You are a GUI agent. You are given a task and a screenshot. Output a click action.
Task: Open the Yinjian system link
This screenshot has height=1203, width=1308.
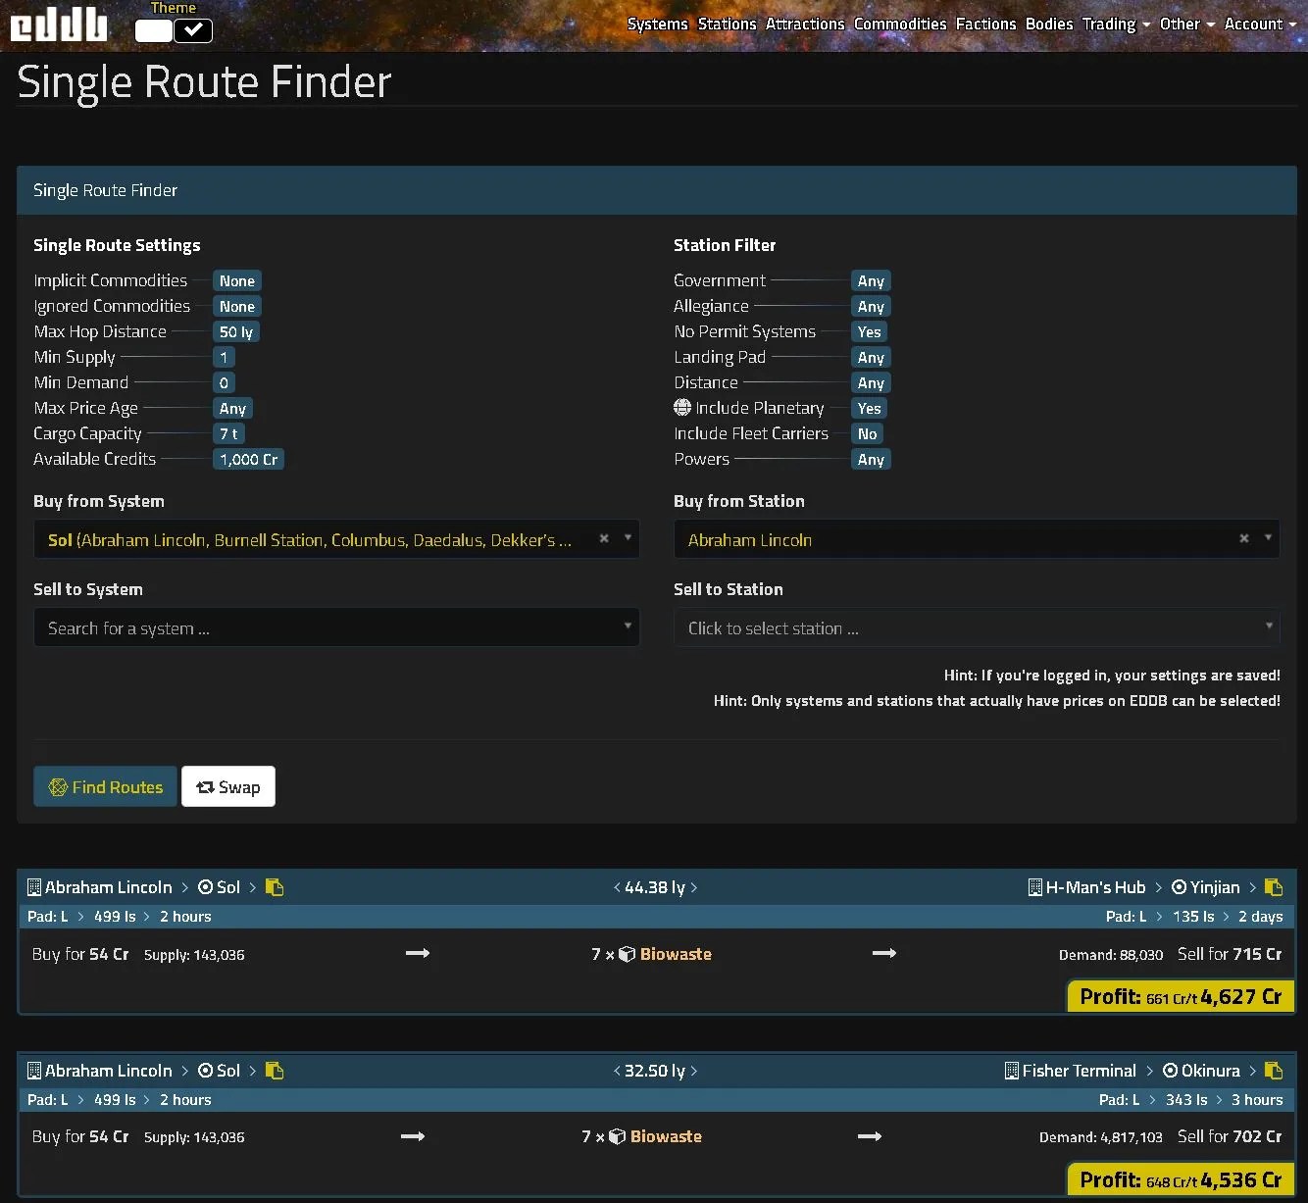[x=1215, y=887]
